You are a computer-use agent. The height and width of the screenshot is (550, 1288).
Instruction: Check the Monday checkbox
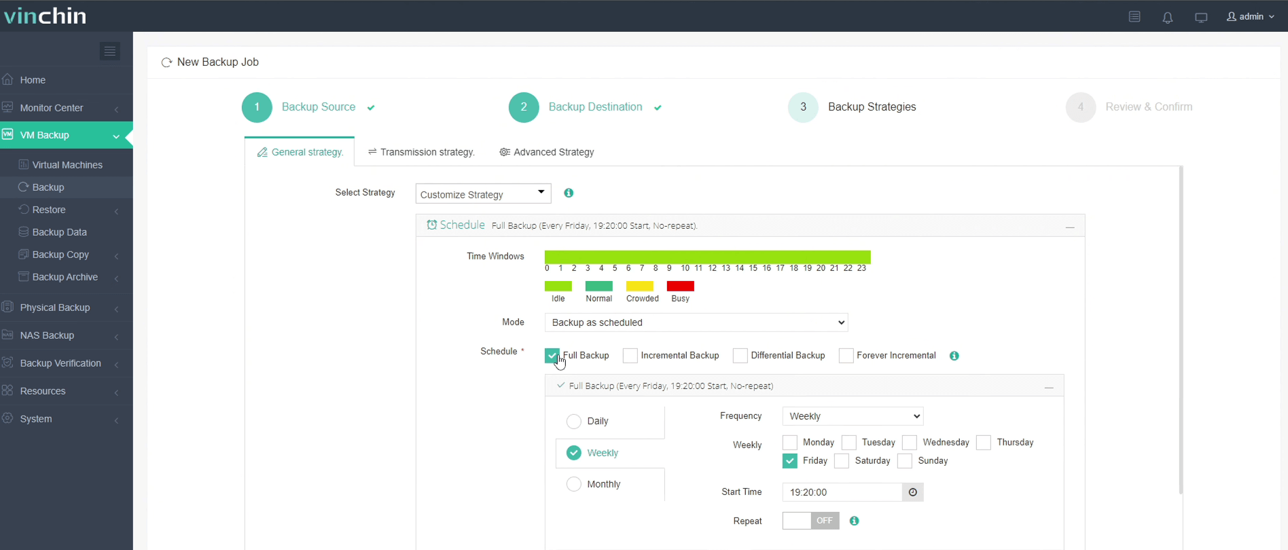[789, 443]
